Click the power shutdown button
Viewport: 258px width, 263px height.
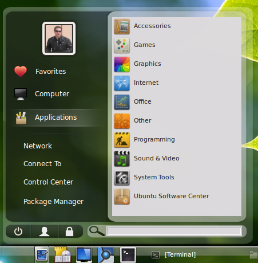coord(18,231)
